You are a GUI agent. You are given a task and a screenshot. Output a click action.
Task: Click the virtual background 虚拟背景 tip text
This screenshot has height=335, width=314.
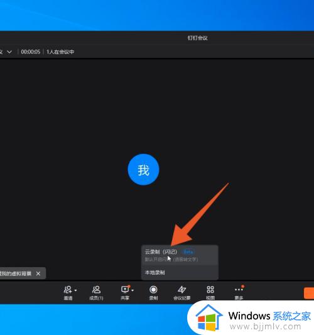tap(16, 273)
